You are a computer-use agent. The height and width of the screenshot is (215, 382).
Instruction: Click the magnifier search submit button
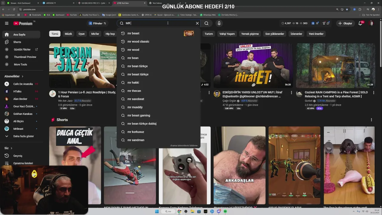207,23
